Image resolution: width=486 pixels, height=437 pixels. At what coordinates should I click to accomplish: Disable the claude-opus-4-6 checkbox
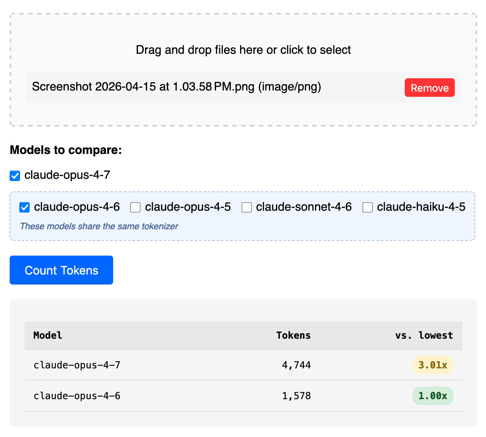[x=24, y=207]
